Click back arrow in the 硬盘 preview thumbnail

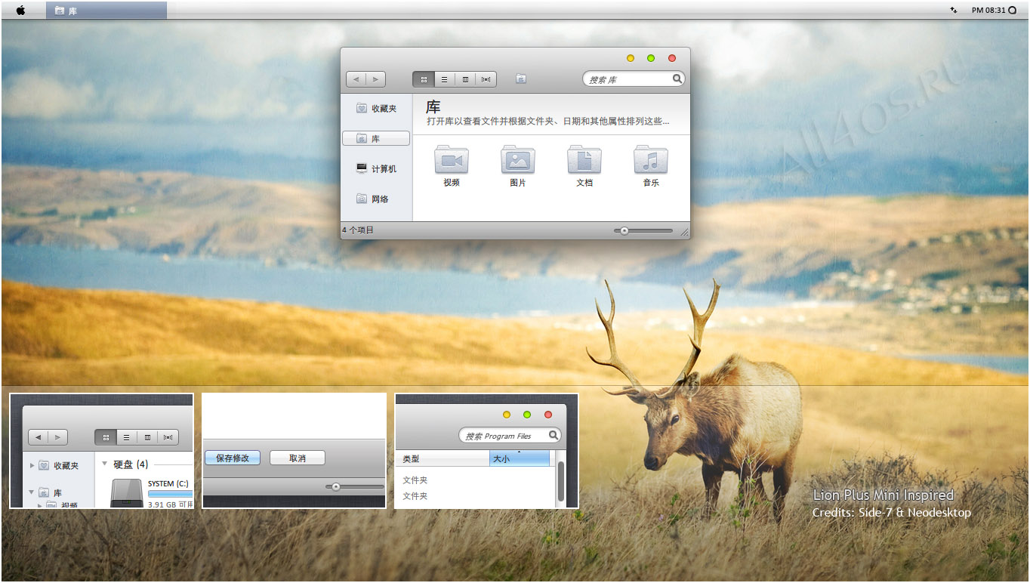tap(38, 436)
